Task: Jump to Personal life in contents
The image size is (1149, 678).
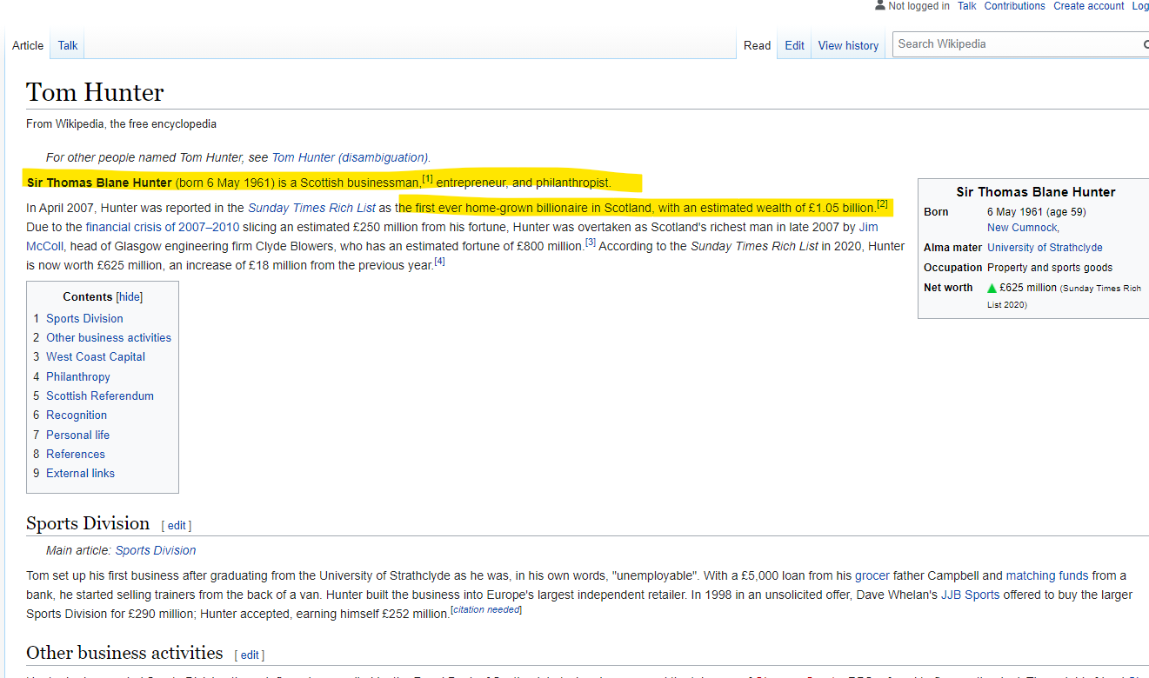Action: 77,435
